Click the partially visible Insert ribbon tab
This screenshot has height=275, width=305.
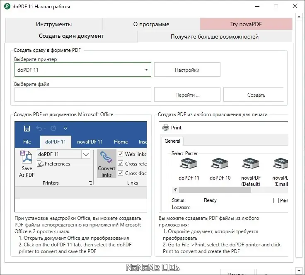click(143, 142)
